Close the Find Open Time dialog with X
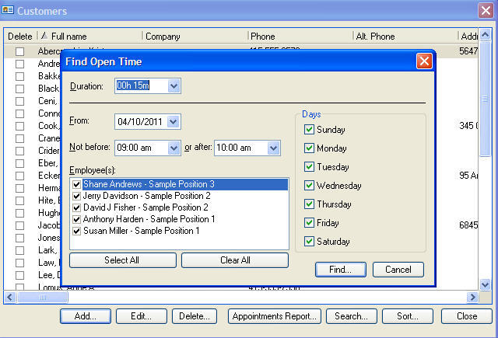Image resolution: width=498 pixels, height=338 pixels. click(x=424, y=61)
